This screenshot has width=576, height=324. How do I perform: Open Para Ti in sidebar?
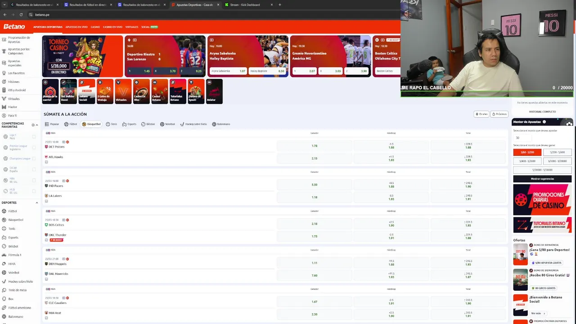click(x=12, y=116)
